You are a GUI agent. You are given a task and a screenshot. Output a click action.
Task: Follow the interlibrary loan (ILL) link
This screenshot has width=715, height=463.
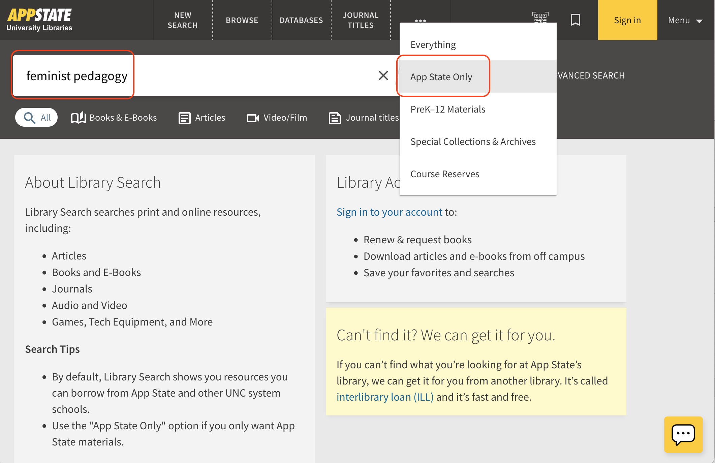(385, 397)
